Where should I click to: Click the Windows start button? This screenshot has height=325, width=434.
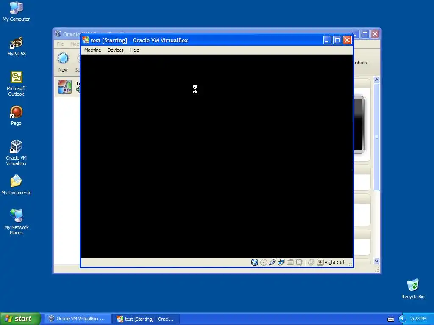coord(20,319)
